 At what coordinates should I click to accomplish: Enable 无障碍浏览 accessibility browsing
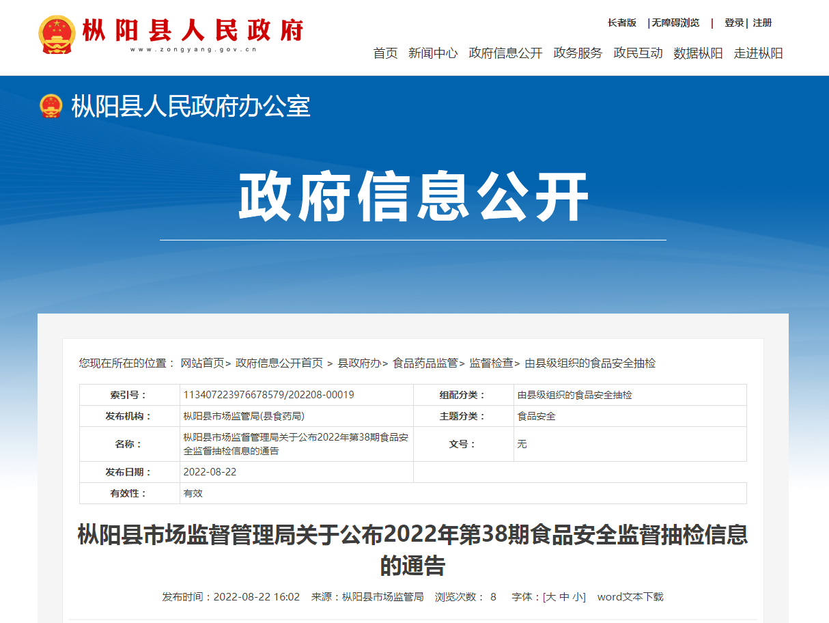(675, 23)
